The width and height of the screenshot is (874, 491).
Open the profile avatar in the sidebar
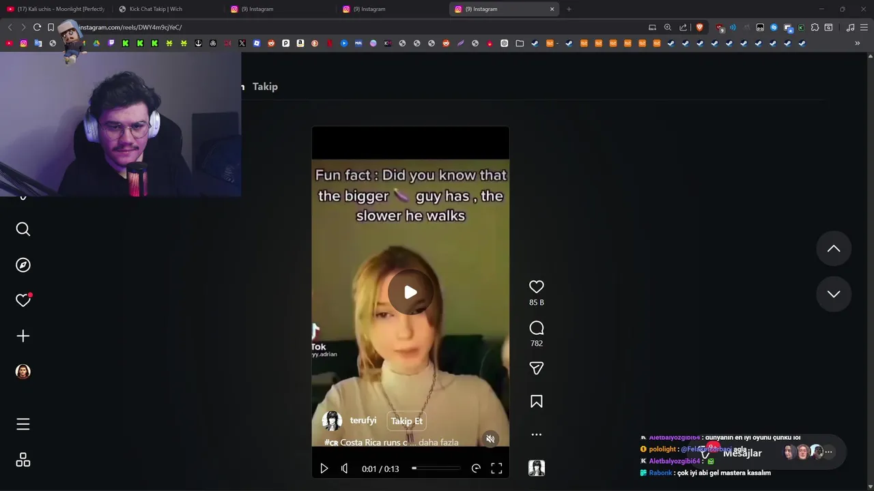pos(23,371)
